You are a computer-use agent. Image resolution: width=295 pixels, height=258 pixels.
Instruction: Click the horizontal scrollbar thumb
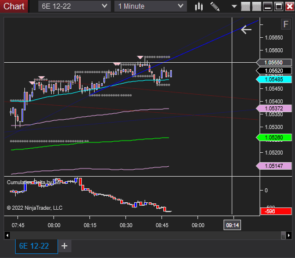pos(283,235)
